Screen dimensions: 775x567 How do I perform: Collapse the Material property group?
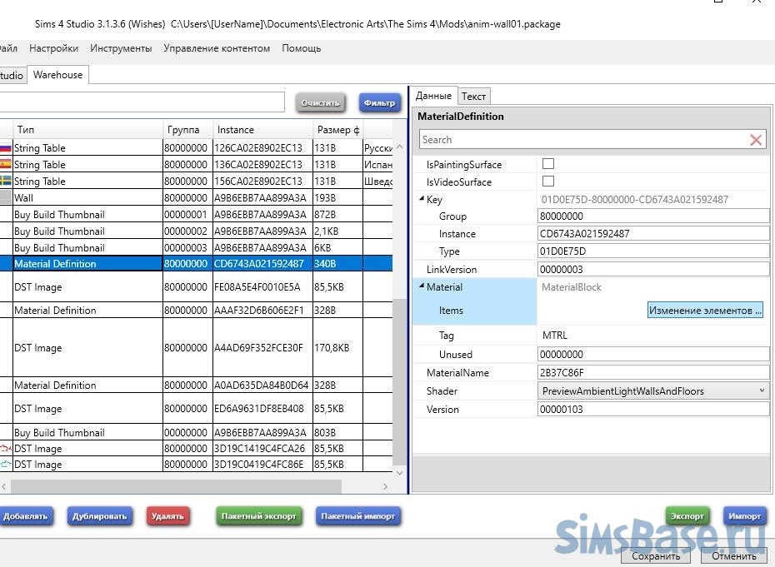(x=422, y=287)
